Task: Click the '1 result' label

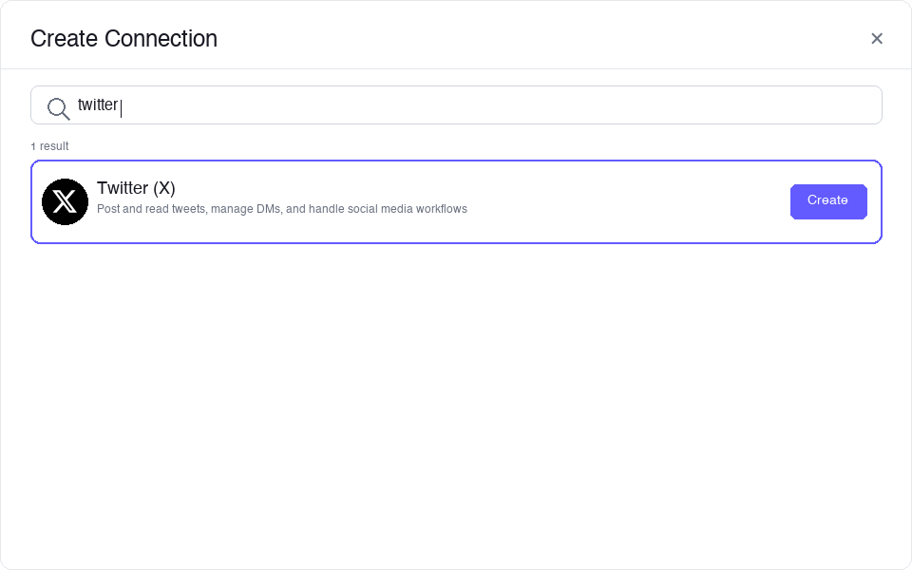Action: coord(49,146)
